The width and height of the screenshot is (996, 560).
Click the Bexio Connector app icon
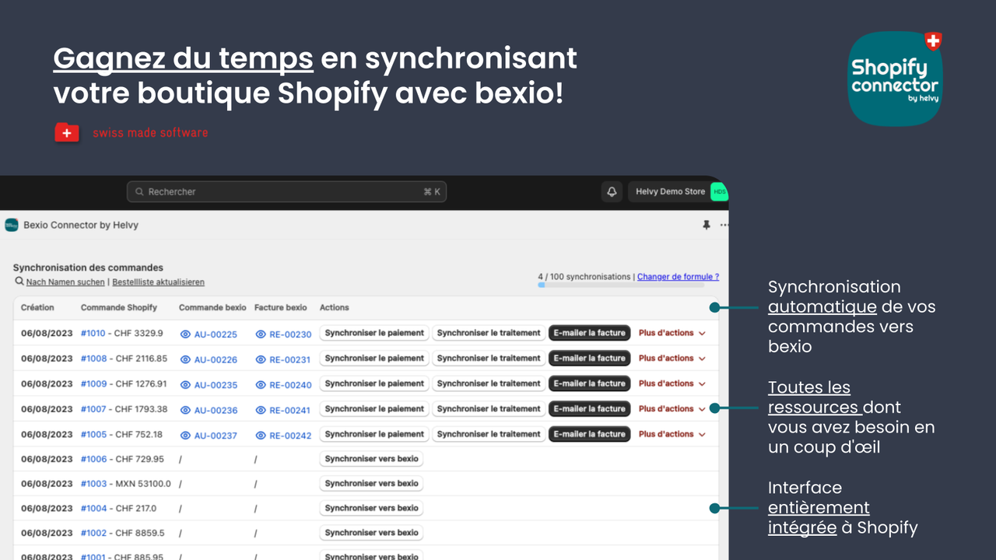click(x=12, y=225)
